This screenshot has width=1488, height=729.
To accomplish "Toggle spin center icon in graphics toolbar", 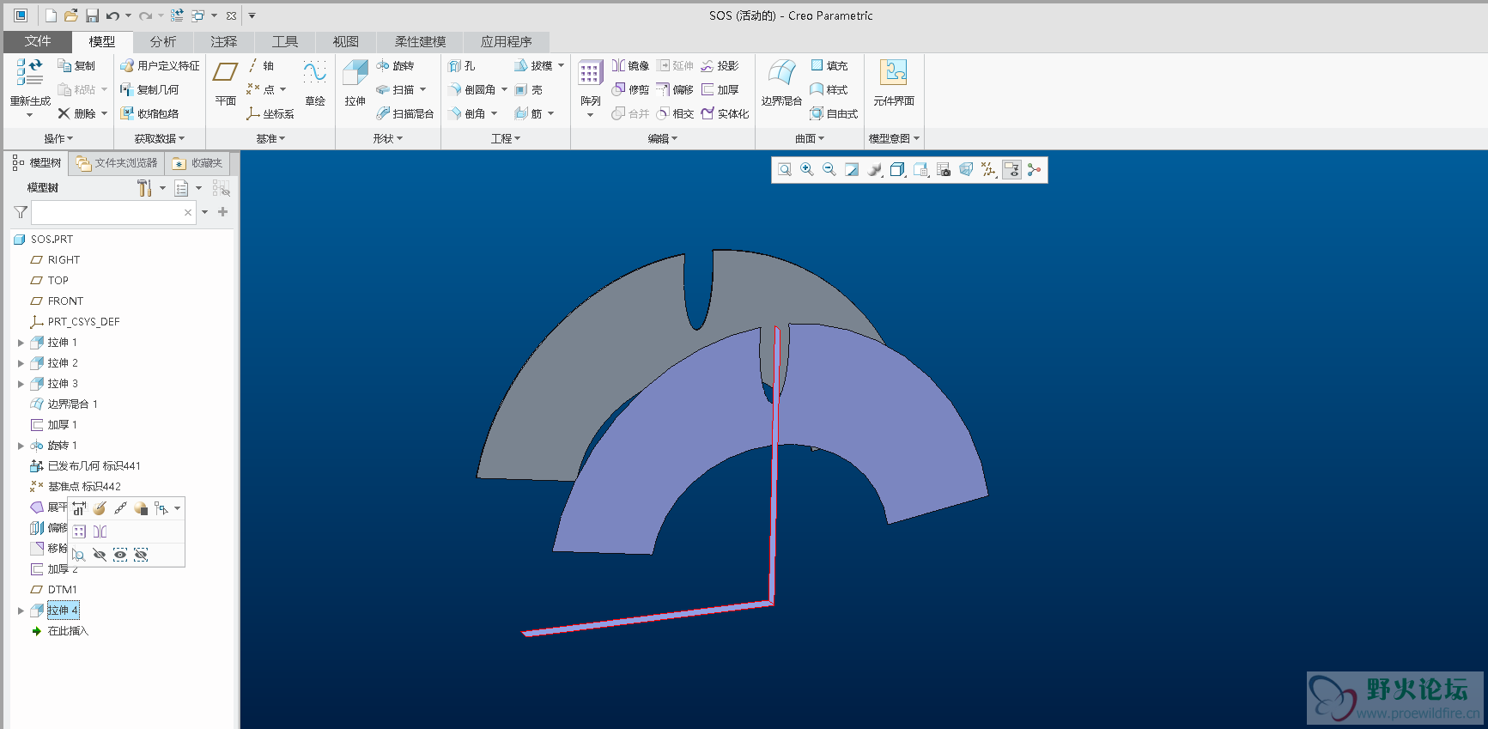I will 1034,170.
